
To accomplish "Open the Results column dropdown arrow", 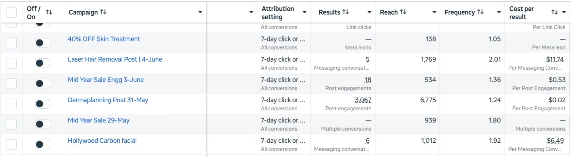I will tap(369, 12).
